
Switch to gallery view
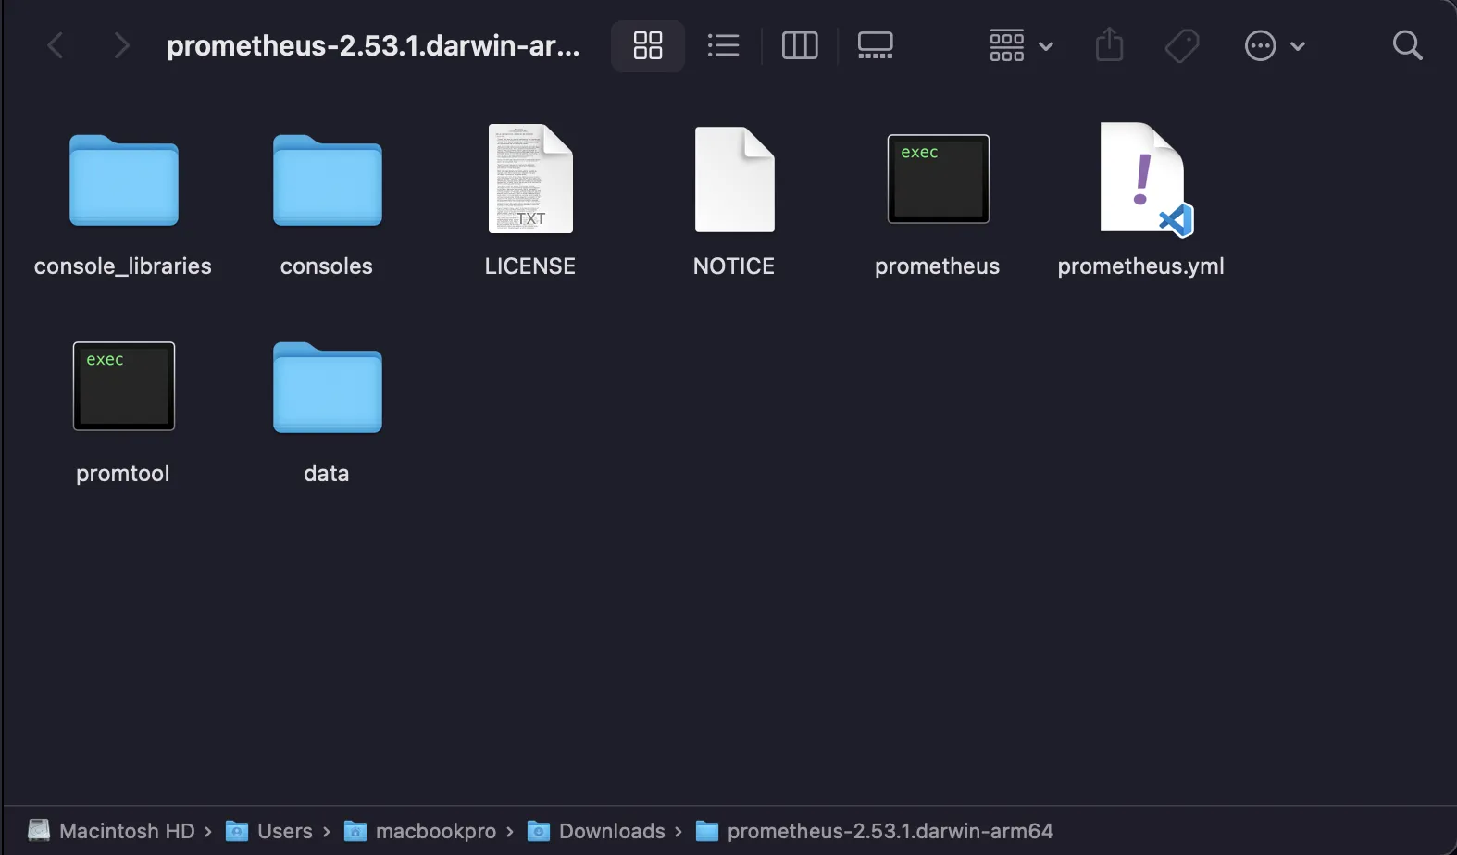pos(875,45)
